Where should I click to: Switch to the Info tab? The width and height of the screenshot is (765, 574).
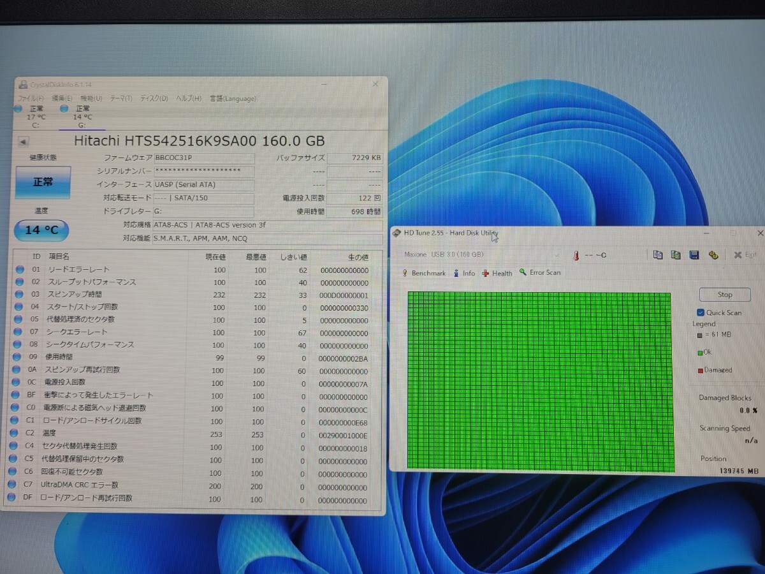[464, 273]
